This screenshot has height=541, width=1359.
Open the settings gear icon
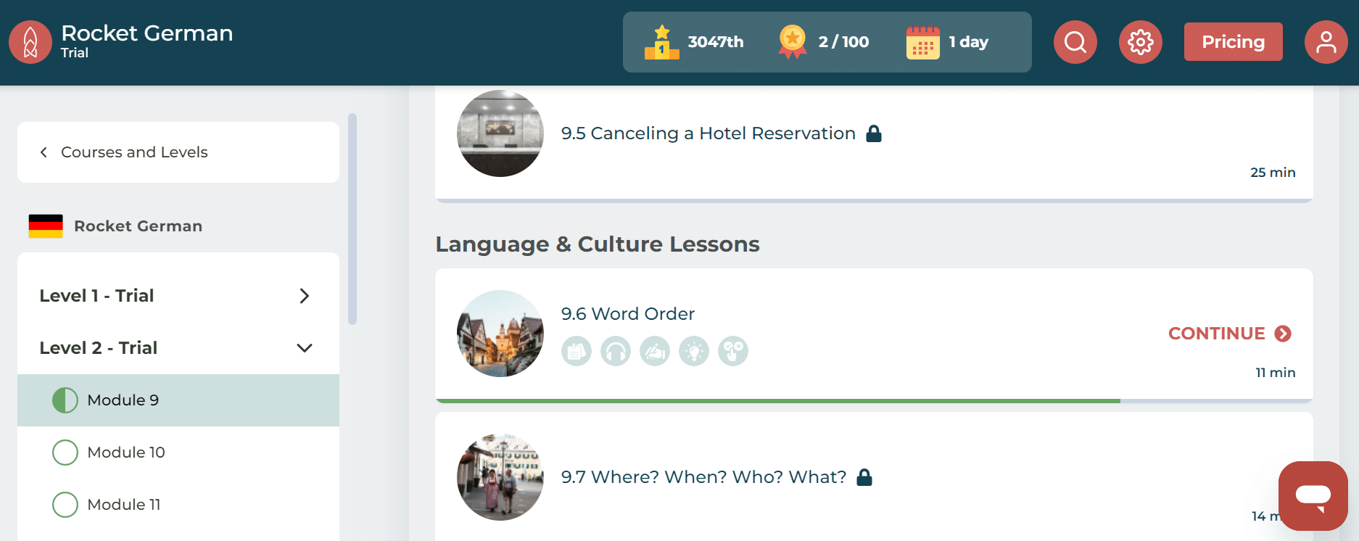[x=1140, y=42]
